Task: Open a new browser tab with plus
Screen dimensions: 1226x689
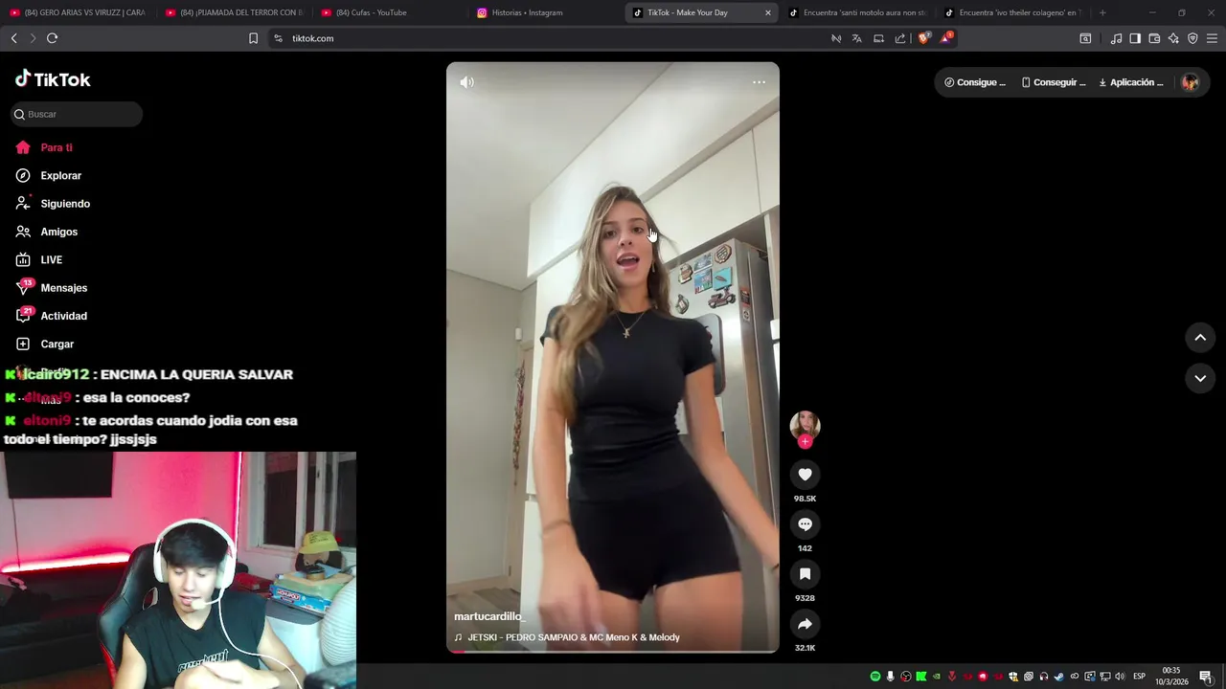Action: 1102,12
